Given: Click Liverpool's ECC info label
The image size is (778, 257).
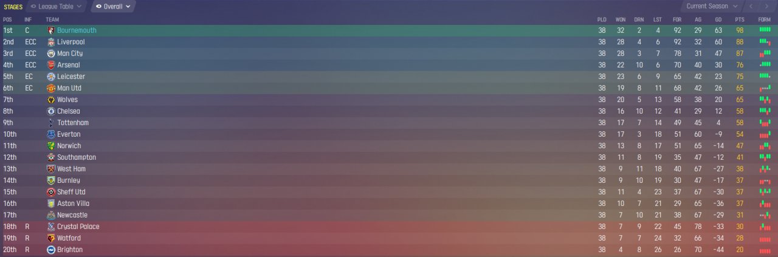Looking at the screenshot, I should click(x=31, y=42).
